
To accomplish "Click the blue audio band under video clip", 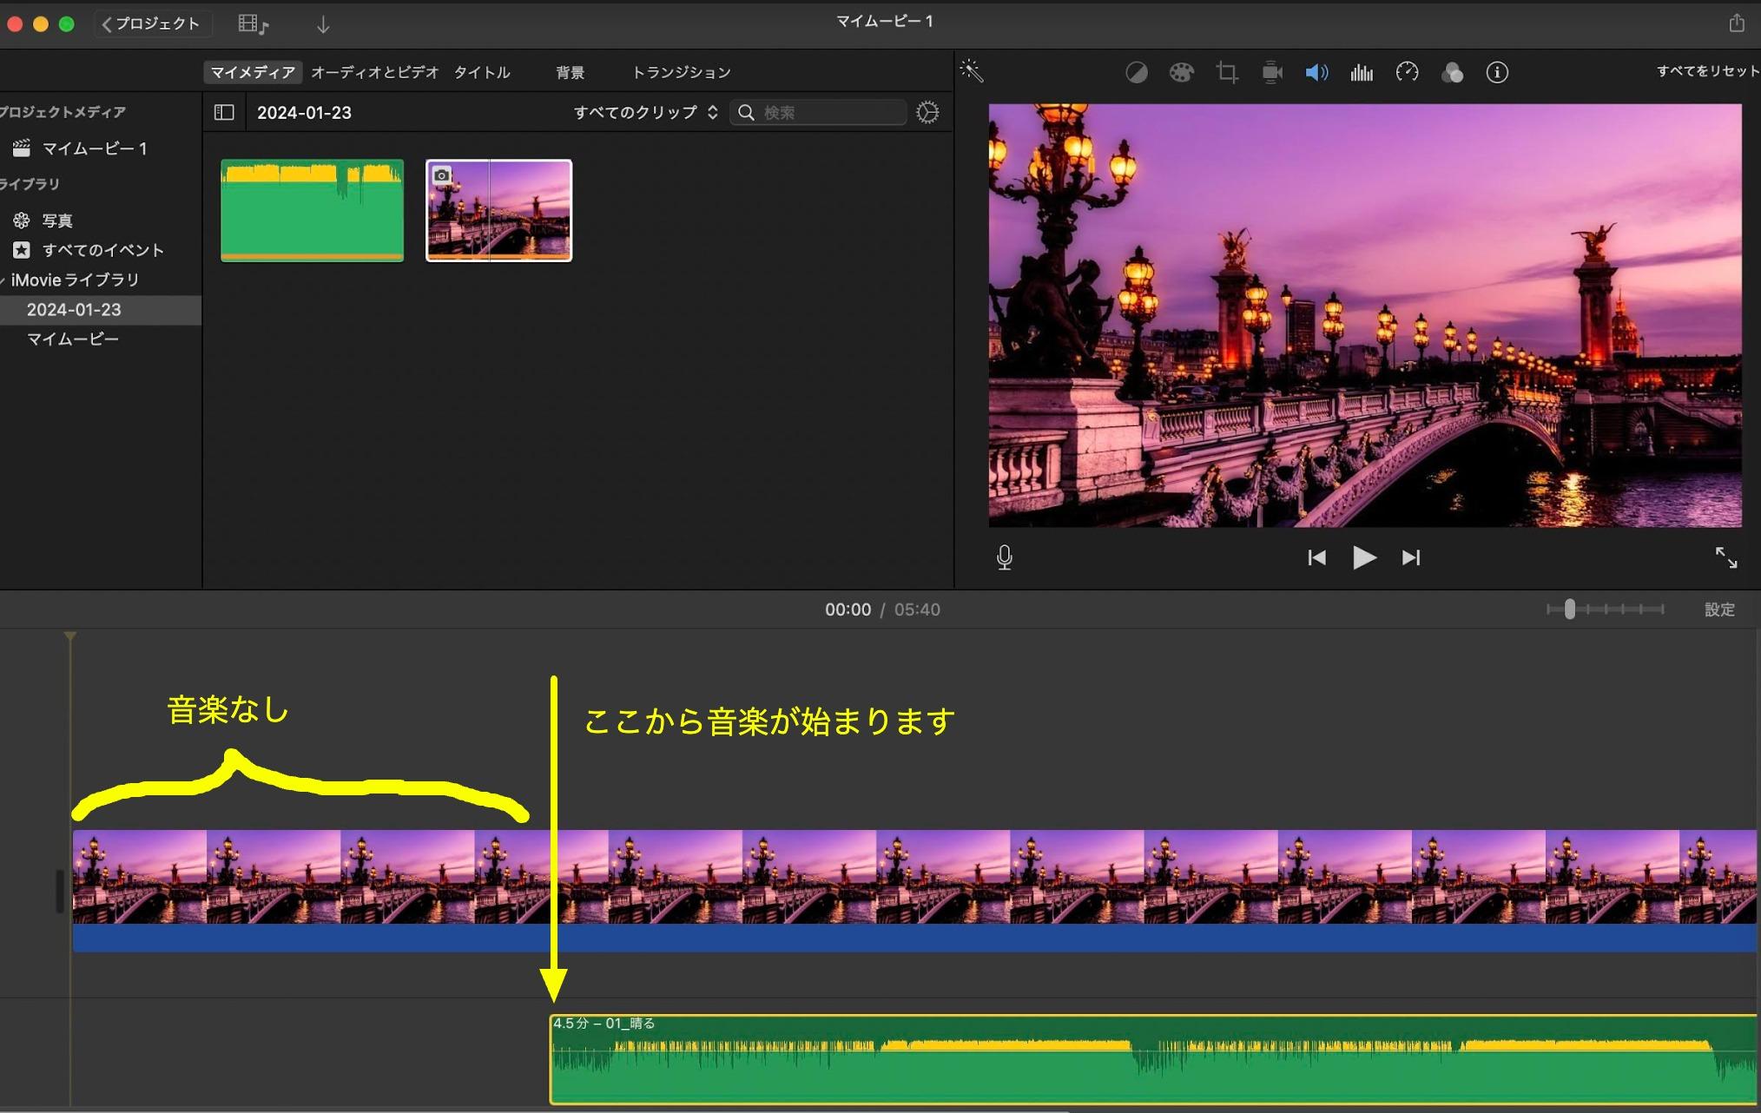I will point(914,938).
